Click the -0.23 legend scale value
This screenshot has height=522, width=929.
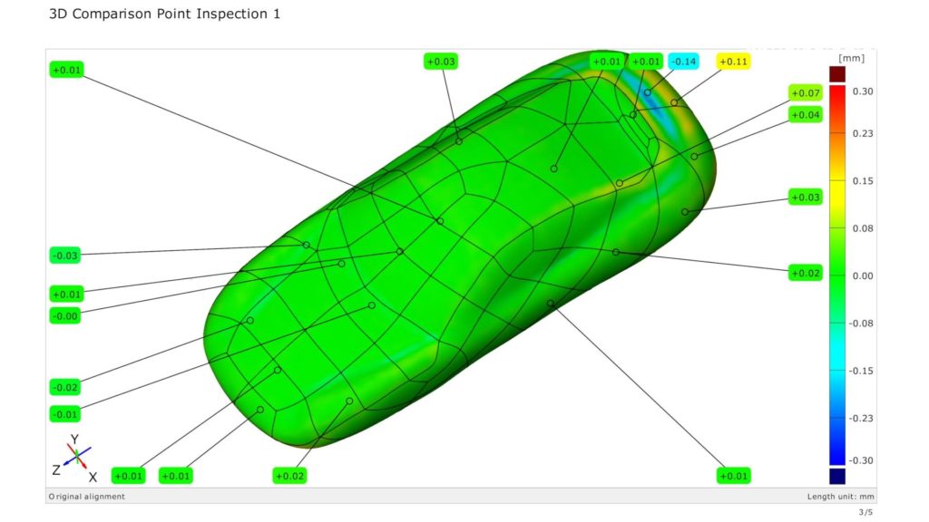tap(861, 419)
